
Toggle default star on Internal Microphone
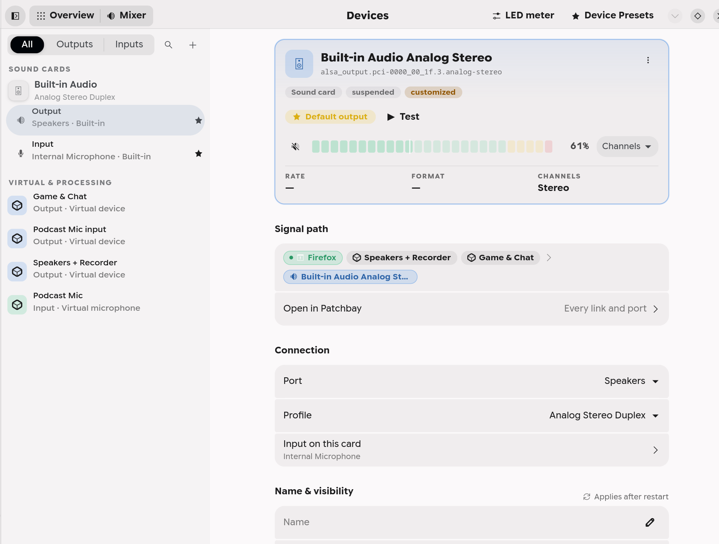click(x=198, y=153)
